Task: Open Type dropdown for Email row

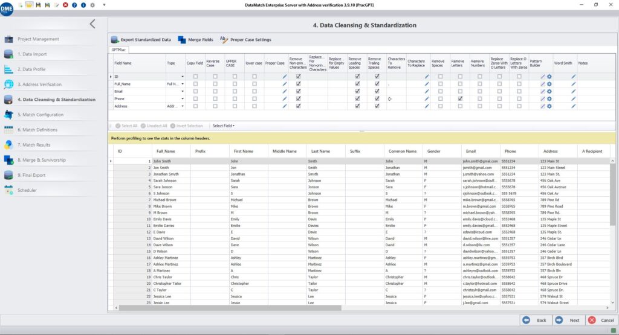Action: point(183,91)
